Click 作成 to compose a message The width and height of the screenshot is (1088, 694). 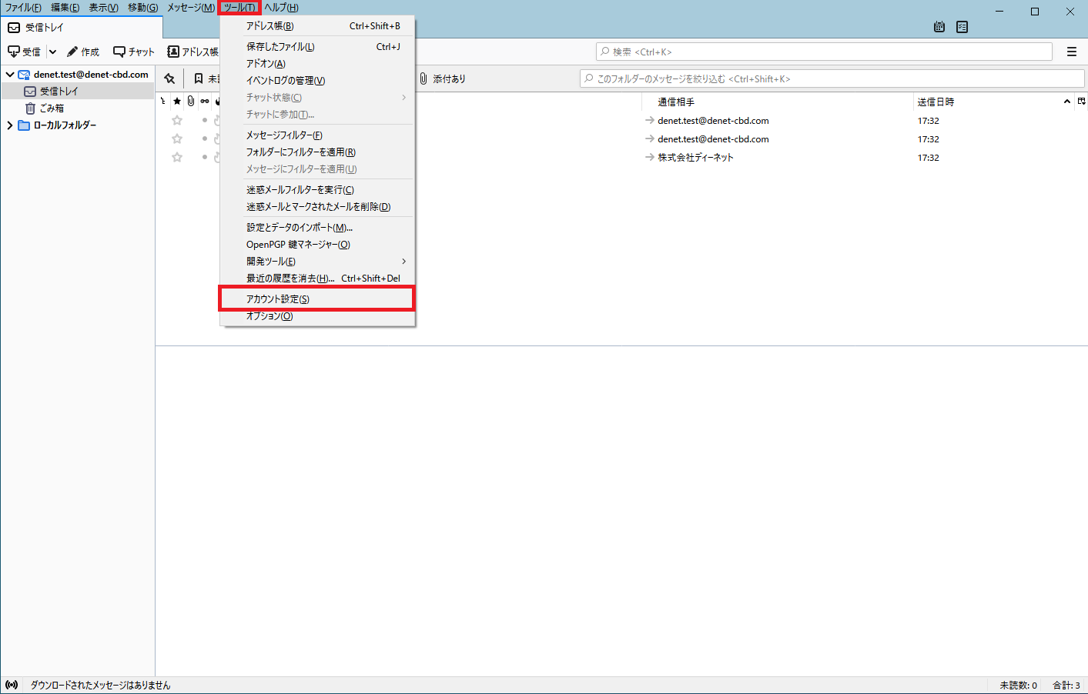coord(83,52)
